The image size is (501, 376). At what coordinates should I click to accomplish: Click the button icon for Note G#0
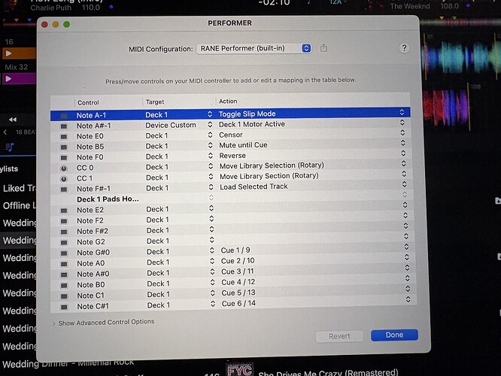click(x=64, y=253)
